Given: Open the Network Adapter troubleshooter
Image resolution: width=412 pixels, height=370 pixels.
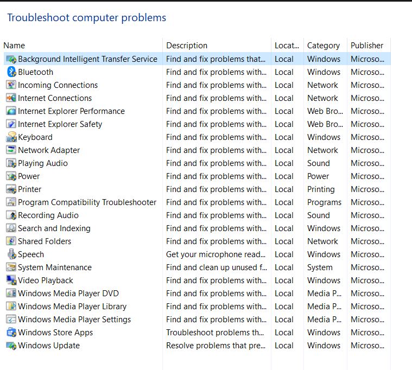Looking at the screenshot, I should point(49,150).
